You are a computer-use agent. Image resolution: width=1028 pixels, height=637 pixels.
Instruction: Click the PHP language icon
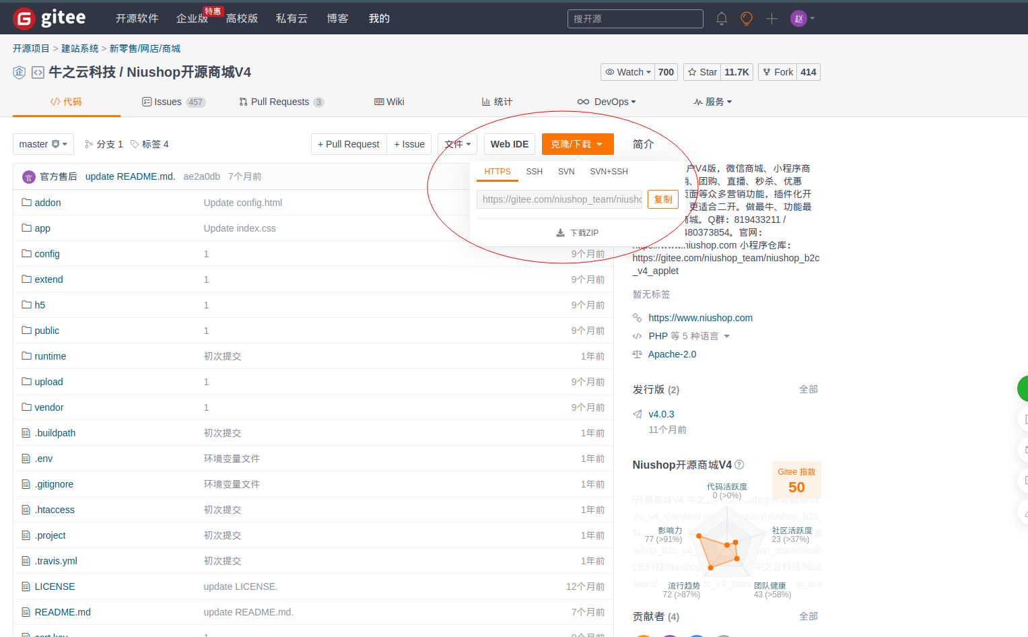tap(638, 335)
